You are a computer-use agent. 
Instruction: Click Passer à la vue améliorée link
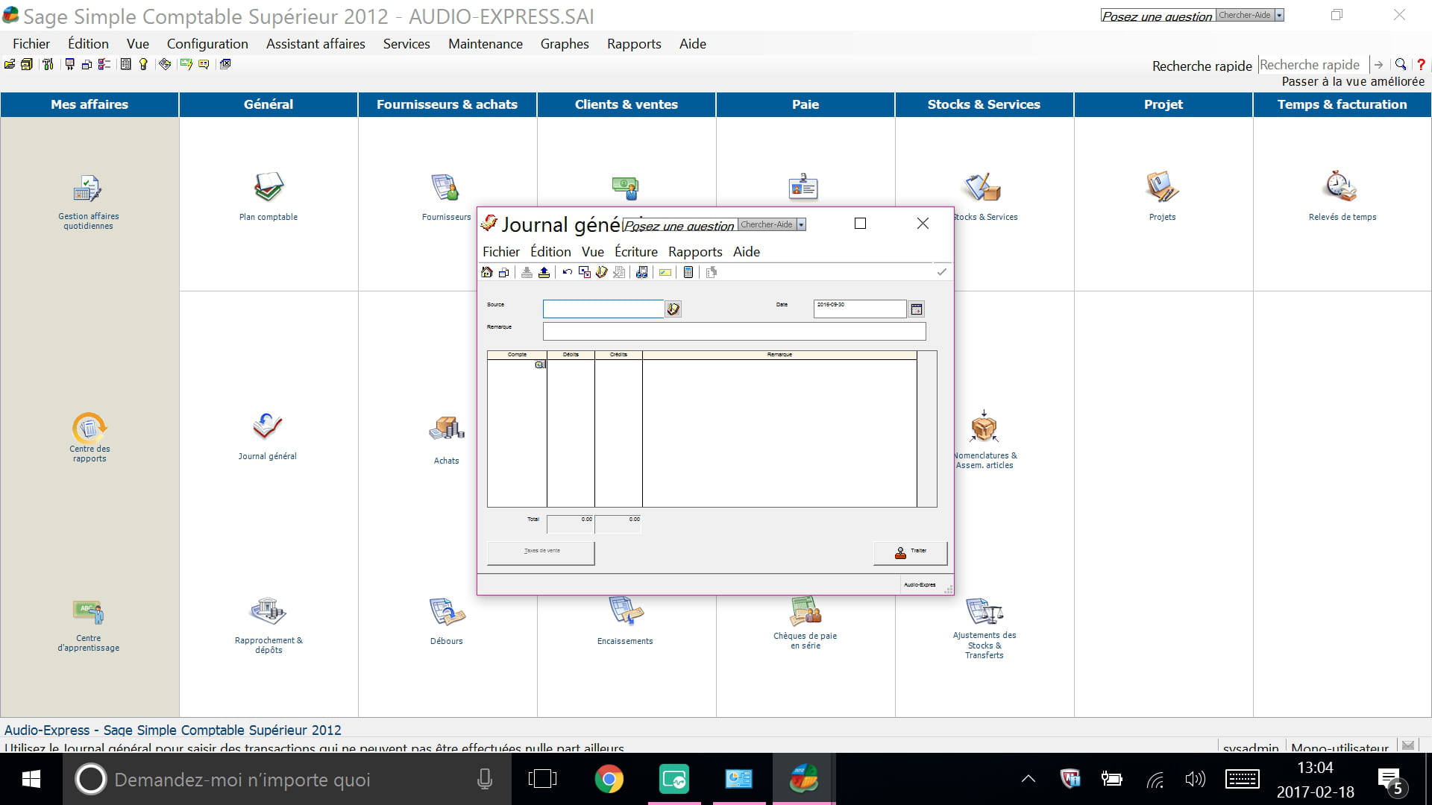[1352, 81]
